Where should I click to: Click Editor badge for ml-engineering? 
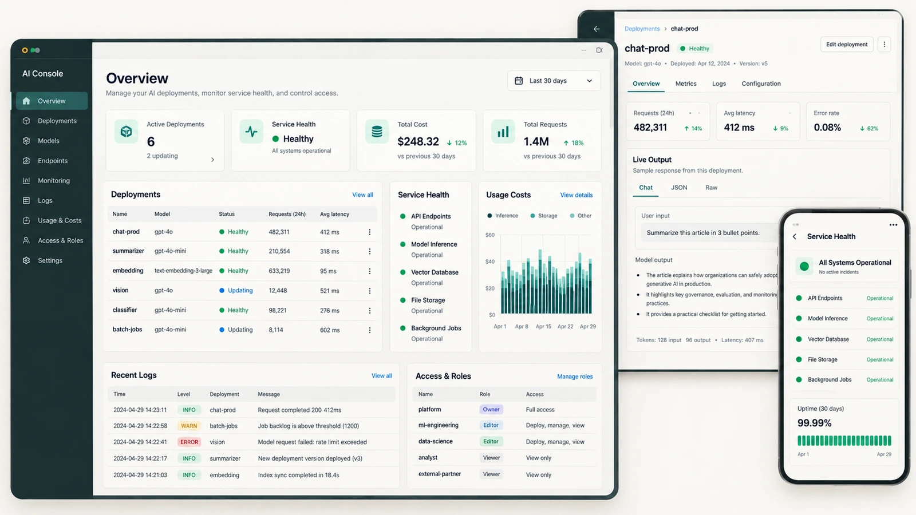[x=491, y=425]
